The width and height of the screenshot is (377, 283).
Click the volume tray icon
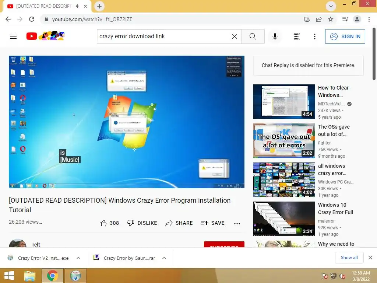[342, 276]
